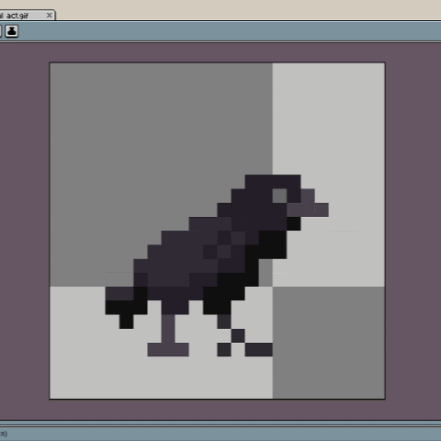Click the crow's right foot claw

[x=259, y=349]
